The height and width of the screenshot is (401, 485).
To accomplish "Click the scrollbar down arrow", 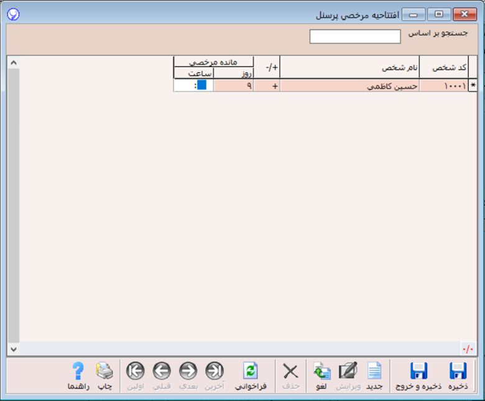I will 13,349.
